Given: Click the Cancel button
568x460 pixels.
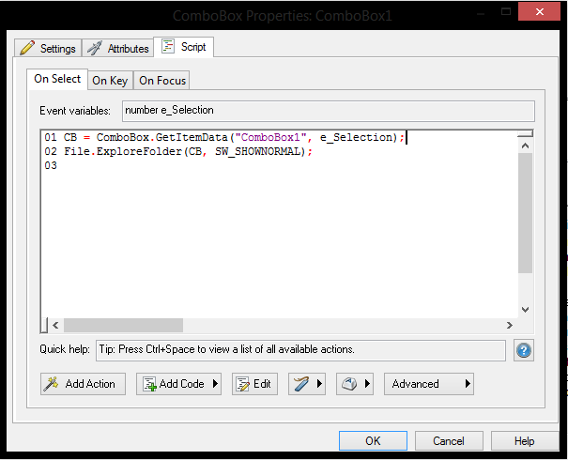Looking at the screenshot, I should click(x=449, y=441).
